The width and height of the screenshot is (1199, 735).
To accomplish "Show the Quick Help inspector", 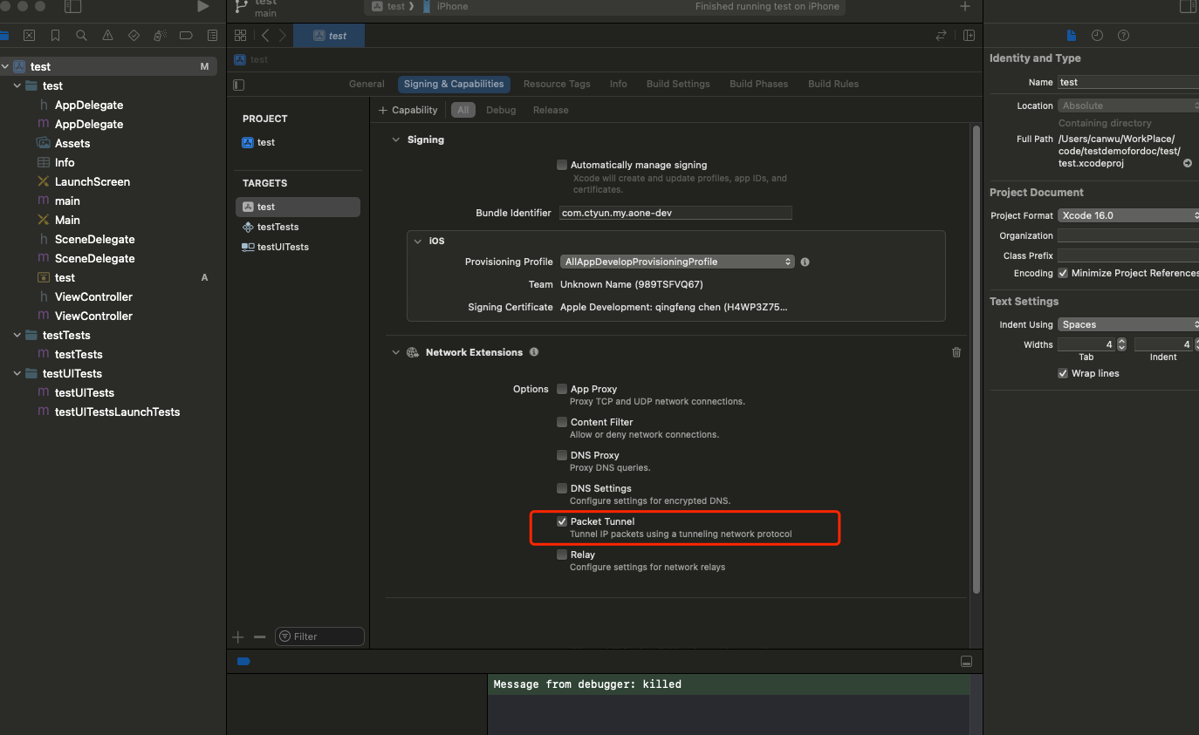I will pyautogui.click(x=1123, y=36).
